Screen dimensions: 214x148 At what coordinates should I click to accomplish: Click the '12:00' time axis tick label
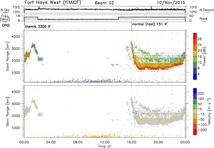click(x=105, y=142)
